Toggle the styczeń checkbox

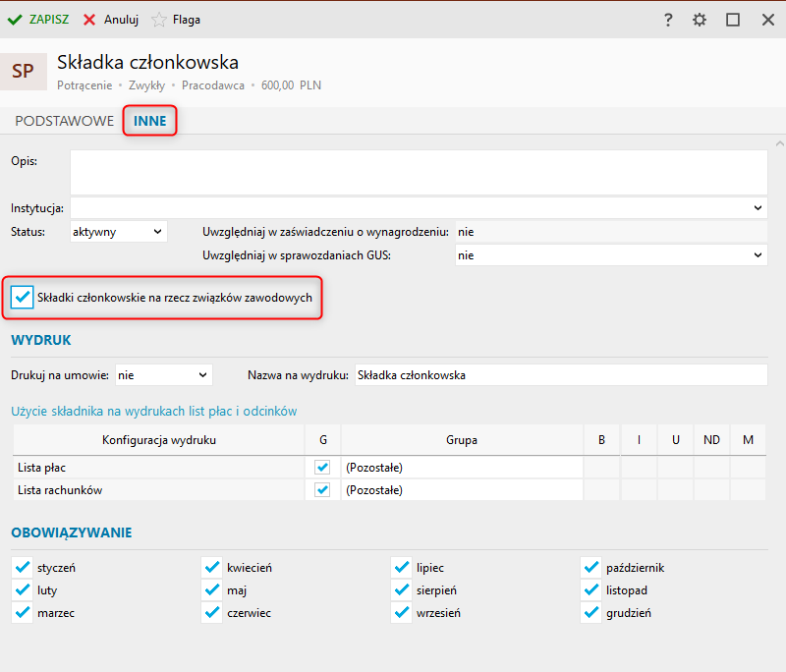tap(22, 567)
